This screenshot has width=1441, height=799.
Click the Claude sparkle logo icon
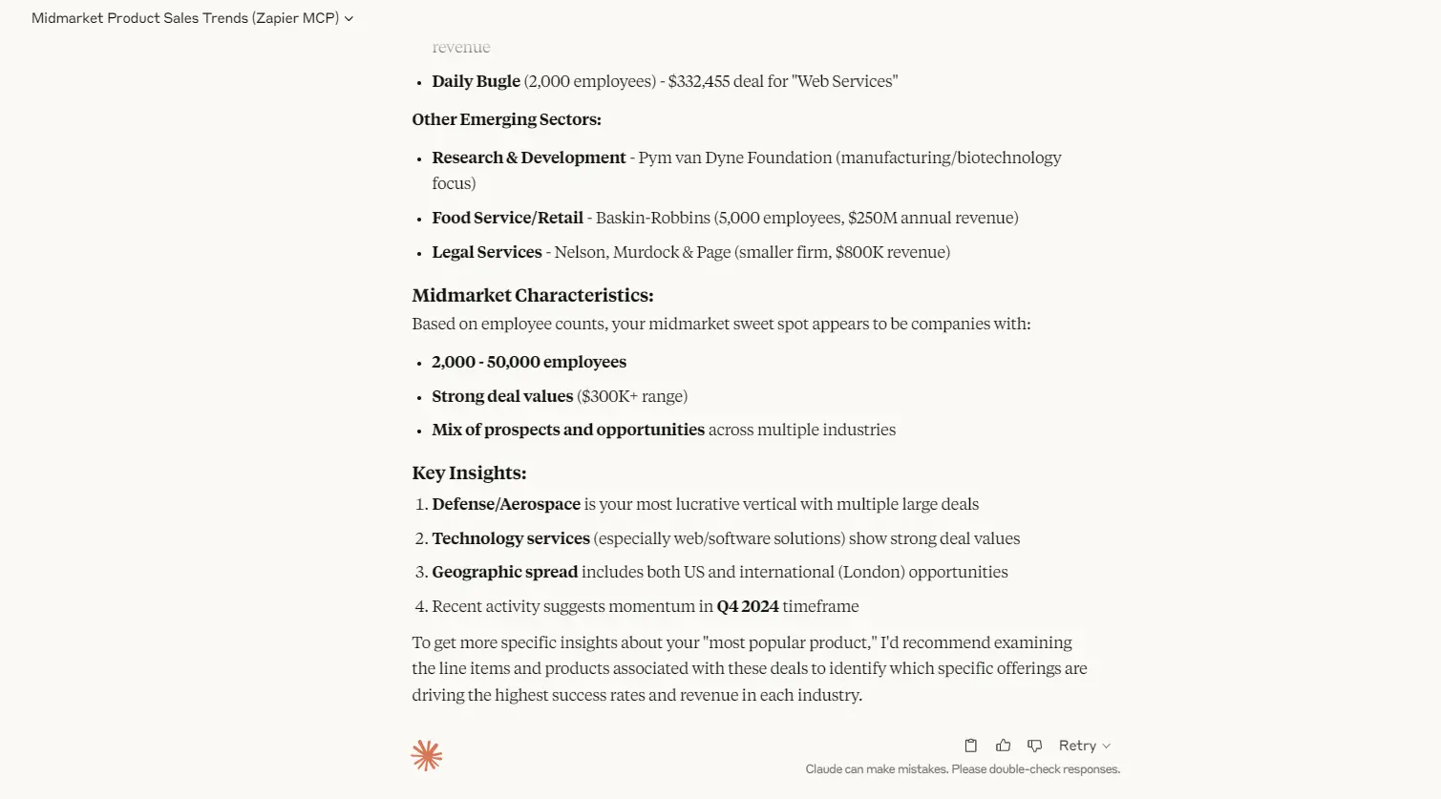[x=426, y=754]
